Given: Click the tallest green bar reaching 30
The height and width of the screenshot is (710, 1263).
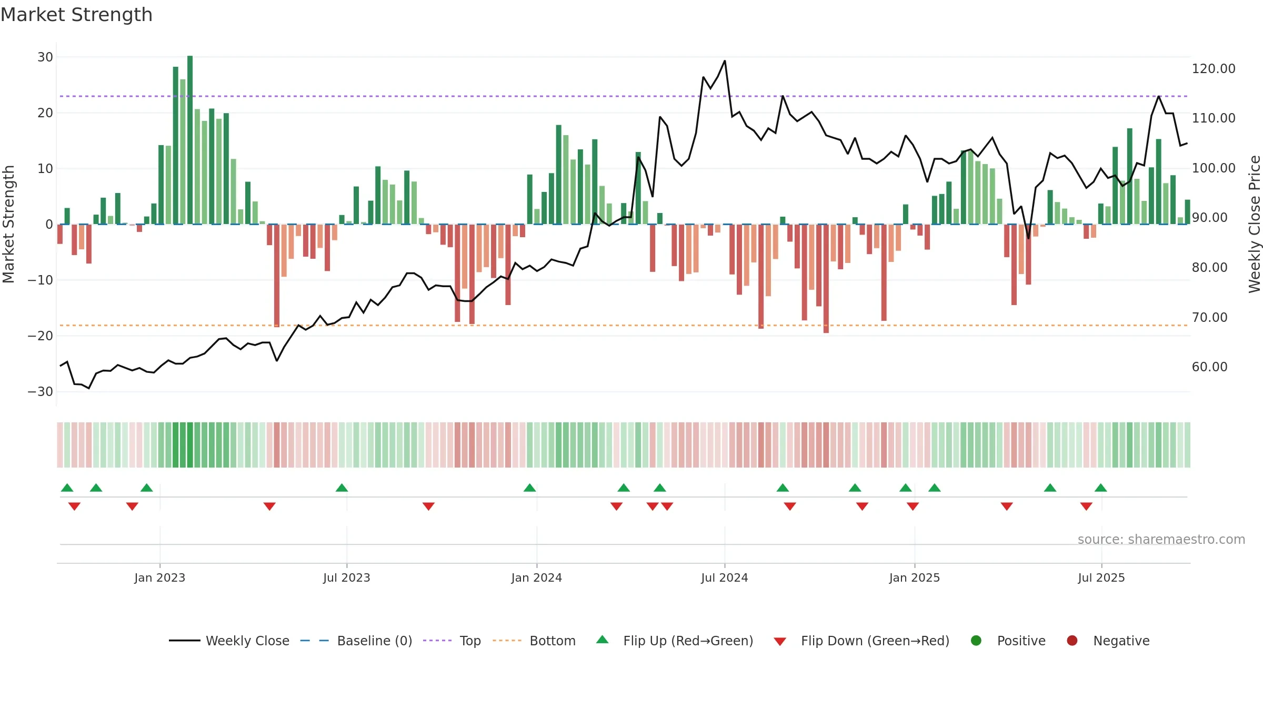Looking at the screenshot, I should pos(190,140).
